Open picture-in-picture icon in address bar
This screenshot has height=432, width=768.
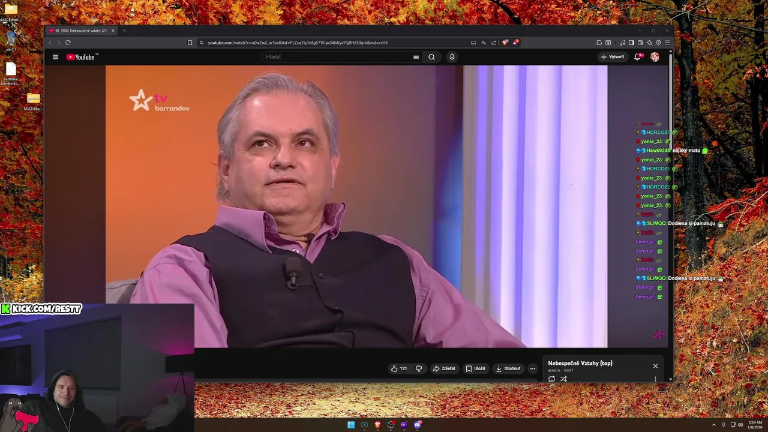[x=473, y=43]
